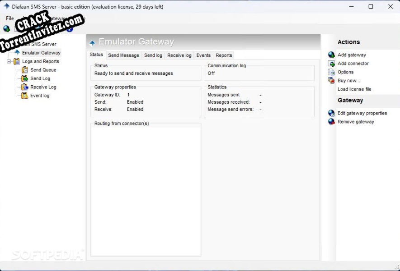Switch to the Reports tab
The image size is (400, 271).
point(224,55)
